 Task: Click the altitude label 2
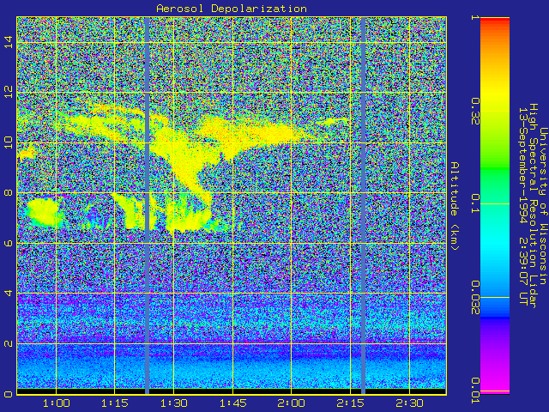9,343
